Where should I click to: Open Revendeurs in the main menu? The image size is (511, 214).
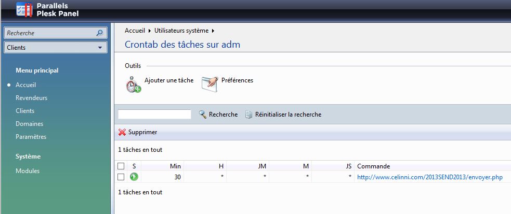click(31, 98)
